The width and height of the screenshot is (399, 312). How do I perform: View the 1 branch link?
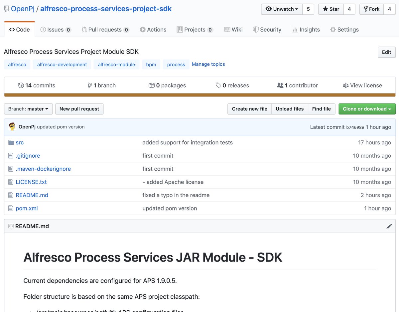coord(101,85)
